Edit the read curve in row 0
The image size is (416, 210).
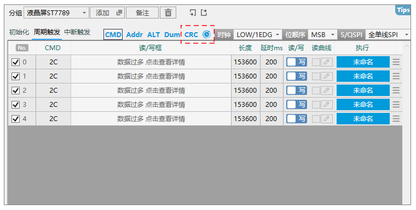click(x=327, y=62)
